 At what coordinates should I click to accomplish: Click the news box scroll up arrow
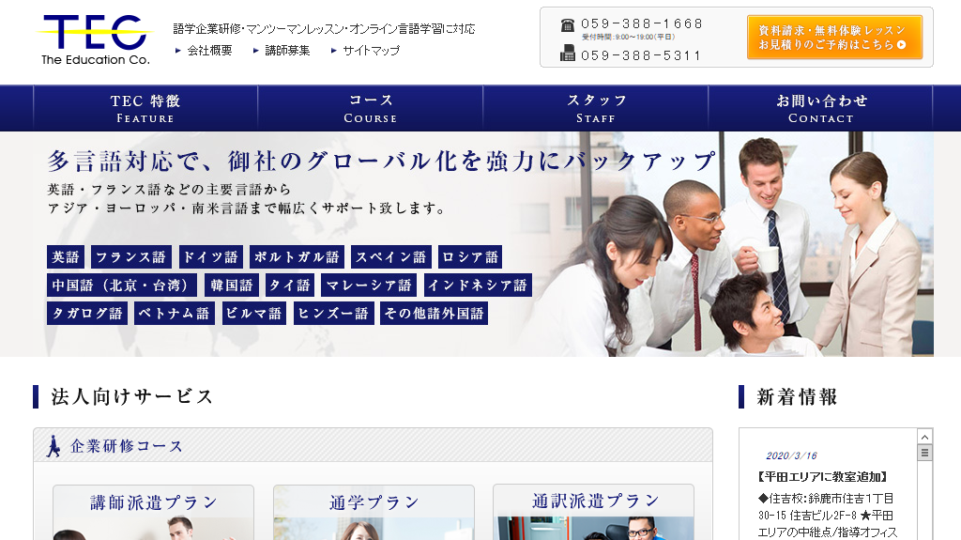click(x=924, y=437)
